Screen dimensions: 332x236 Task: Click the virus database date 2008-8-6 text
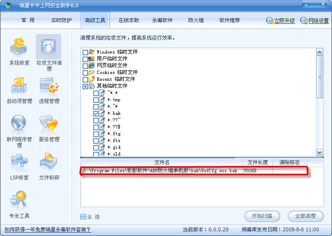(301, 230)
